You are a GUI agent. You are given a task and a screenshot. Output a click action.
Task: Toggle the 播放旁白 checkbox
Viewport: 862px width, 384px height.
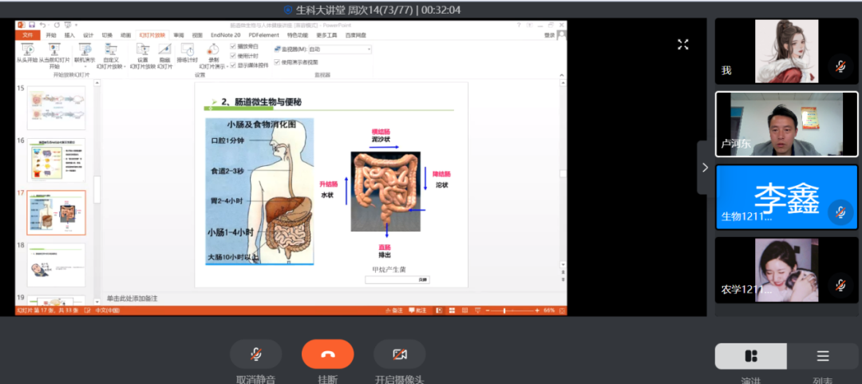click(x=233, y=47)
